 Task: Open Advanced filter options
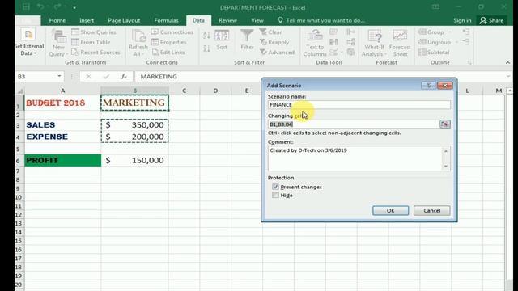pos(277,52)
